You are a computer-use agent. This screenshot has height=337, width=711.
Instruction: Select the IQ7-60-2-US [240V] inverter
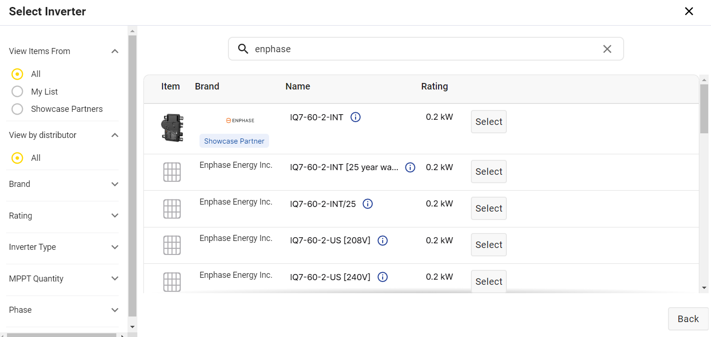click(x=489, y=282)
